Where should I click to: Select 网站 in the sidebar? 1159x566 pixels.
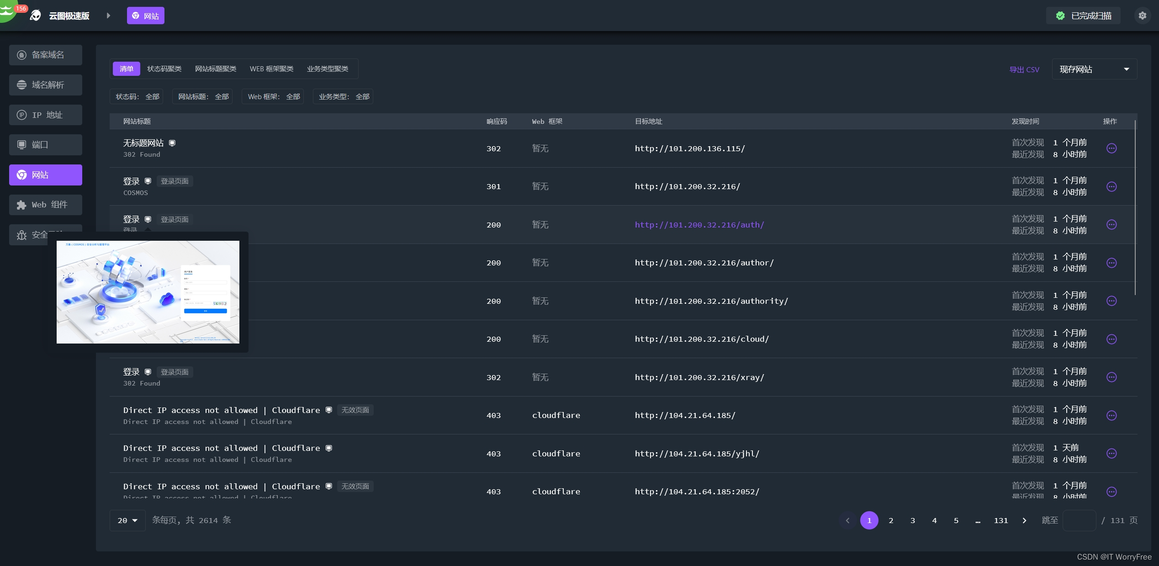coord(46,175)
